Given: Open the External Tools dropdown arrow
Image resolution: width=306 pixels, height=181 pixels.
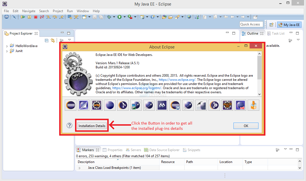Looking at the screenshot, I should coord(135,17).
